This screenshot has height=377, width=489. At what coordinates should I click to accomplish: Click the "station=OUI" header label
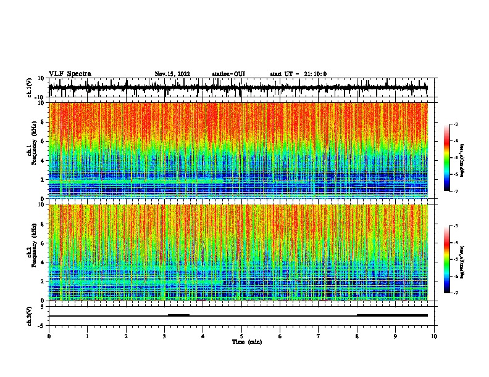point(228,74)
